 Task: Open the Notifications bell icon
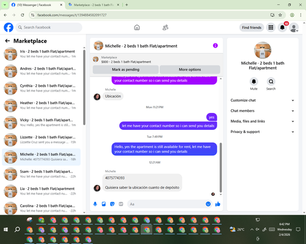[282, 27]
